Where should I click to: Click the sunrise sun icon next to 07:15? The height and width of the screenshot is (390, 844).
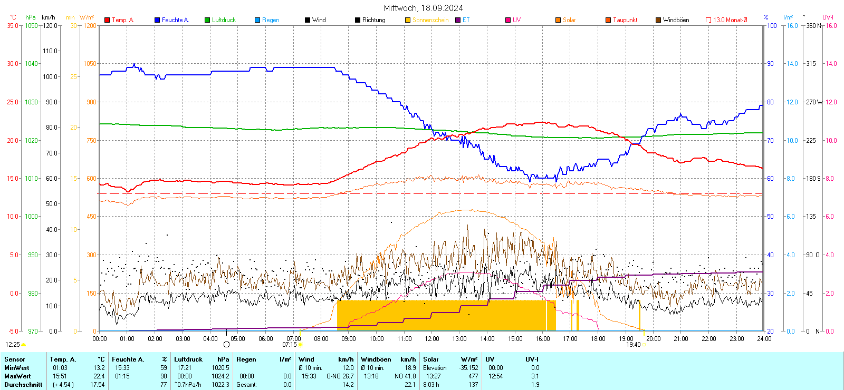click(300, 345)
